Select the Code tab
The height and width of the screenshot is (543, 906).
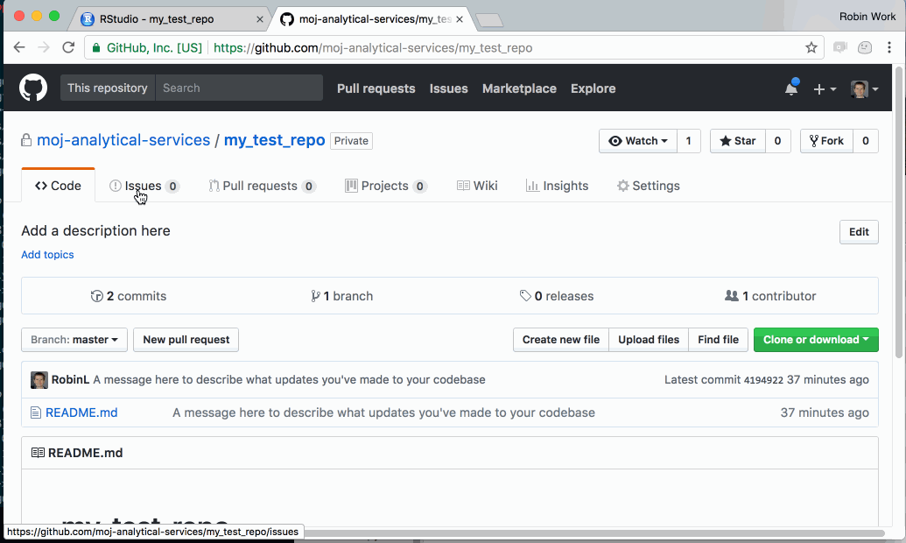[58, 186]
